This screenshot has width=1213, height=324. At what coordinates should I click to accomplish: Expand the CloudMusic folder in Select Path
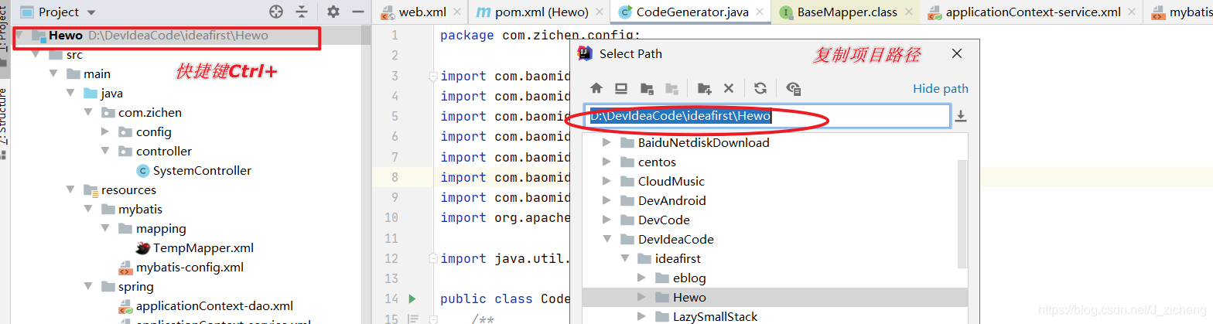pos(606,182)
